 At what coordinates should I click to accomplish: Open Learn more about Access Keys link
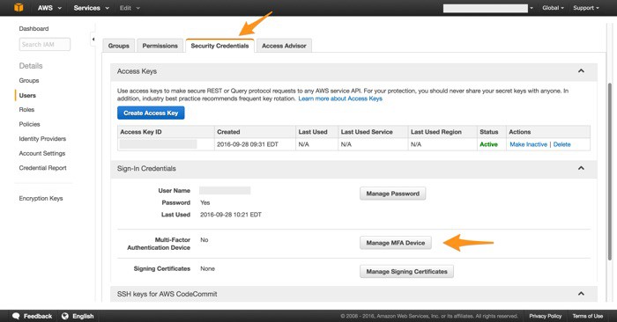340,99
